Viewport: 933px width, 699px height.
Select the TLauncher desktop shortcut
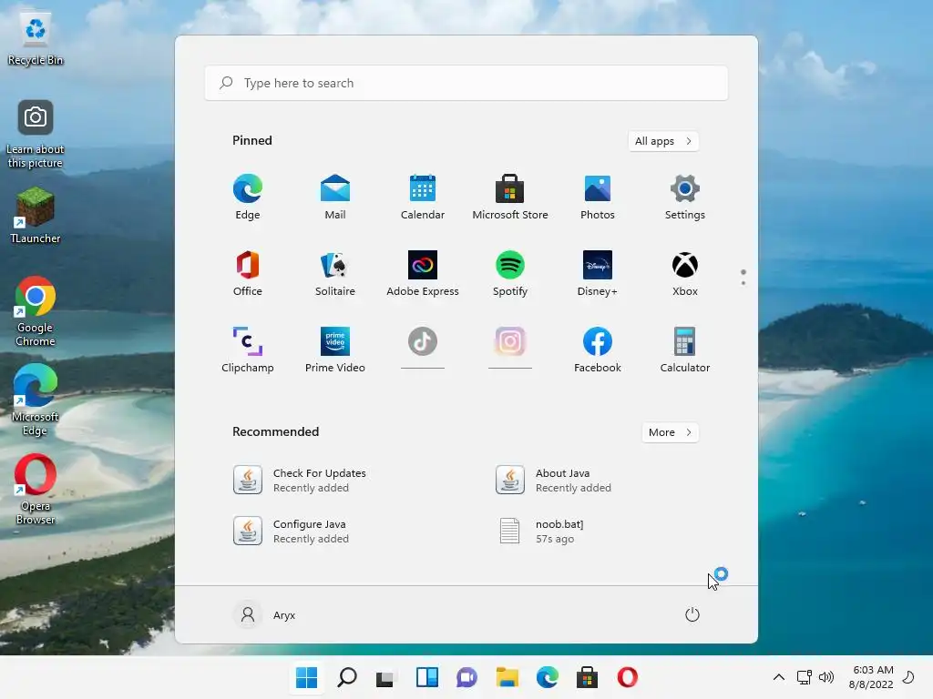(36, 216)
